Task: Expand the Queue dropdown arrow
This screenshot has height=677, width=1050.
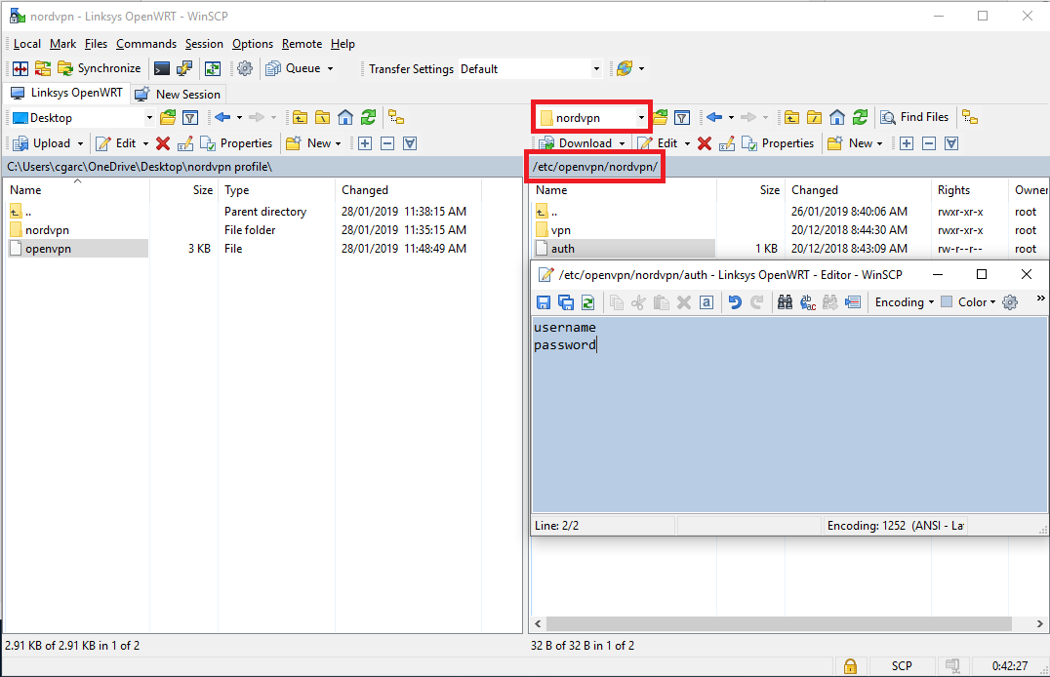Action: 330,69
